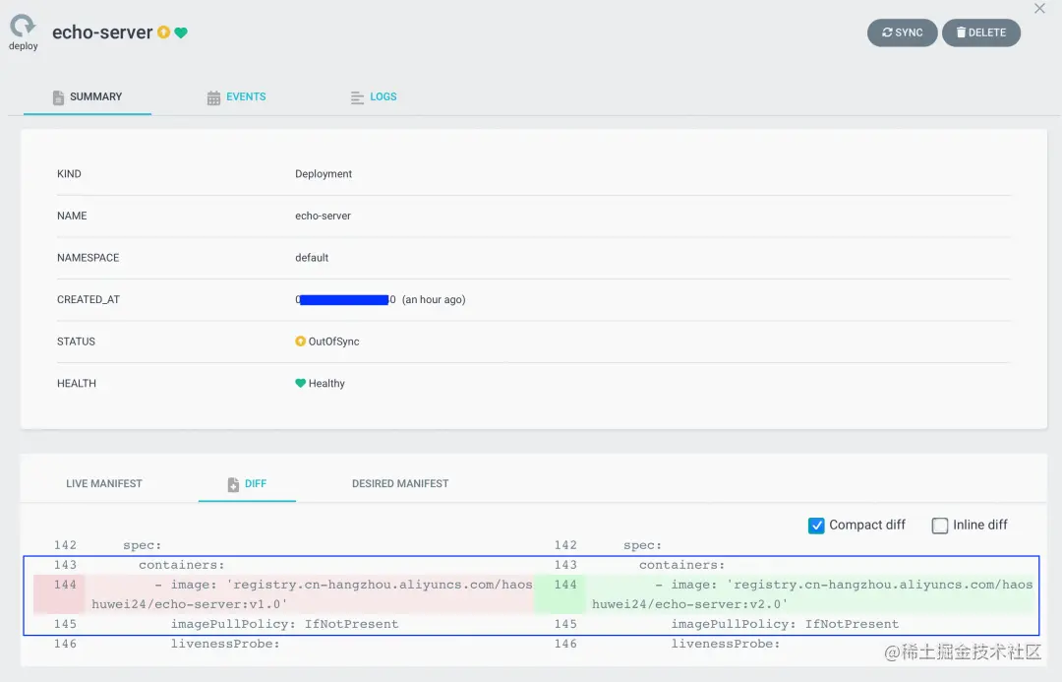The image size is (1062, 682).
Task: Click the yellow OutOfSync icon beside the echo-server title
Action: 164,31
